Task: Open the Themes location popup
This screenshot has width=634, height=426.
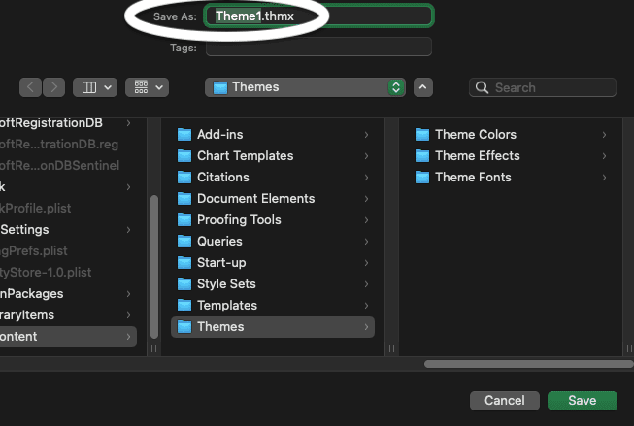Action: [x=305, y=87]
